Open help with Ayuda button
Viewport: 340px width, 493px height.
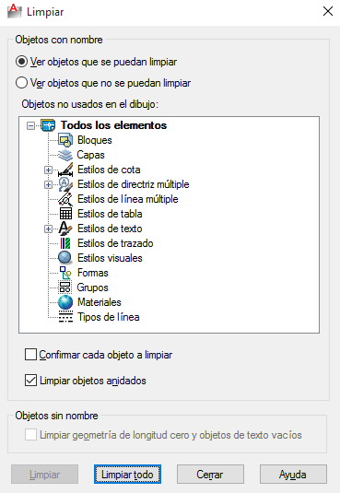click(x=293, y=475)
